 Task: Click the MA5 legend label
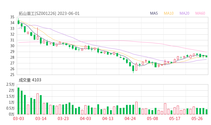click(154, 13)
